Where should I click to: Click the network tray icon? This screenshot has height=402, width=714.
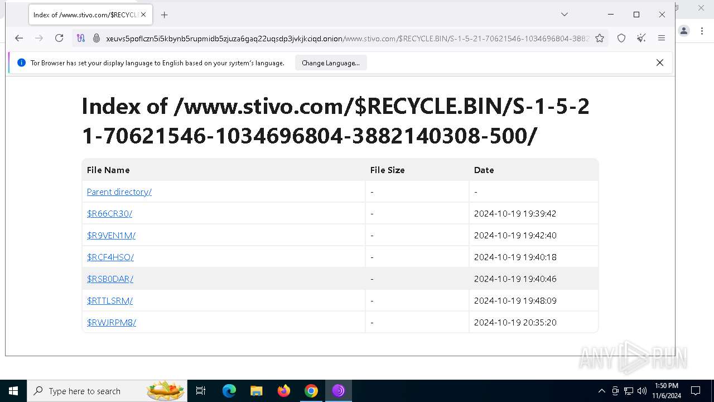click(629, 391)
